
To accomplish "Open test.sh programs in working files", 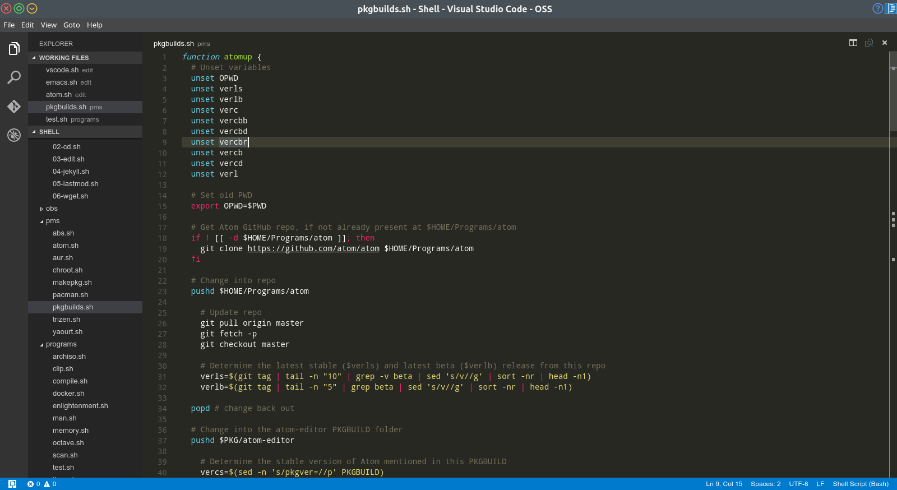I will (x=85, y=119).
